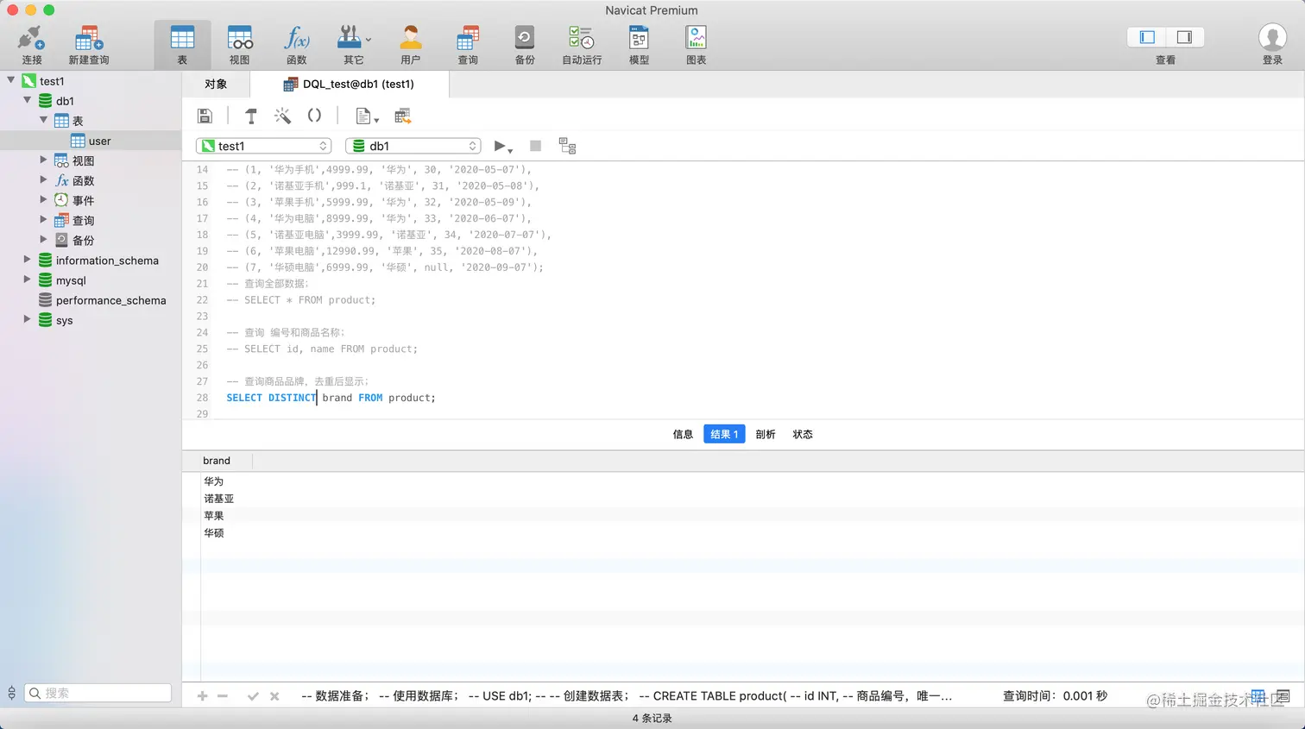Click the brand column header
1305x729 pixels.
pos(217,461)
